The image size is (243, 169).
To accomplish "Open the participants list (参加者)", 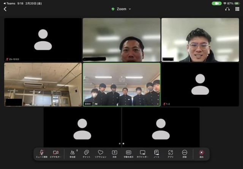I will point(72,153).
